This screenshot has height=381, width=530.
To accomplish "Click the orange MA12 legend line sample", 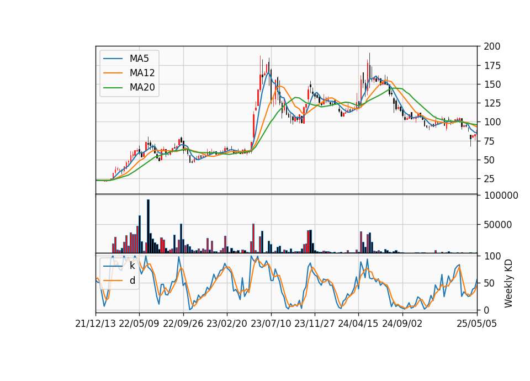I will (113, 73).
